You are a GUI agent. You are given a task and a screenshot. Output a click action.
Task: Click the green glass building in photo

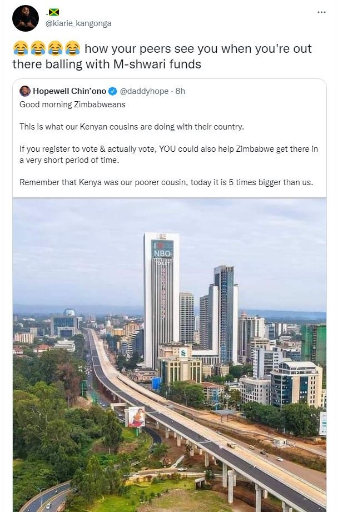pyautogui.click(x=315, y=344)
